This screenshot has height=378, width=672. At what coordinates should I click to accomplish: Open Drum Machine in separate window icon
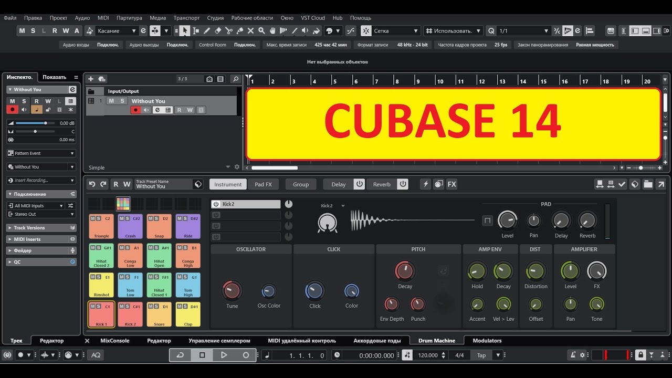point(661,184)
